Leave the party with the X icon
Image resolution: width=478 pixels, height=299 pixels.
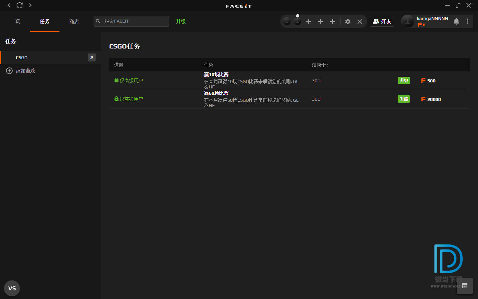pos(360,22)
